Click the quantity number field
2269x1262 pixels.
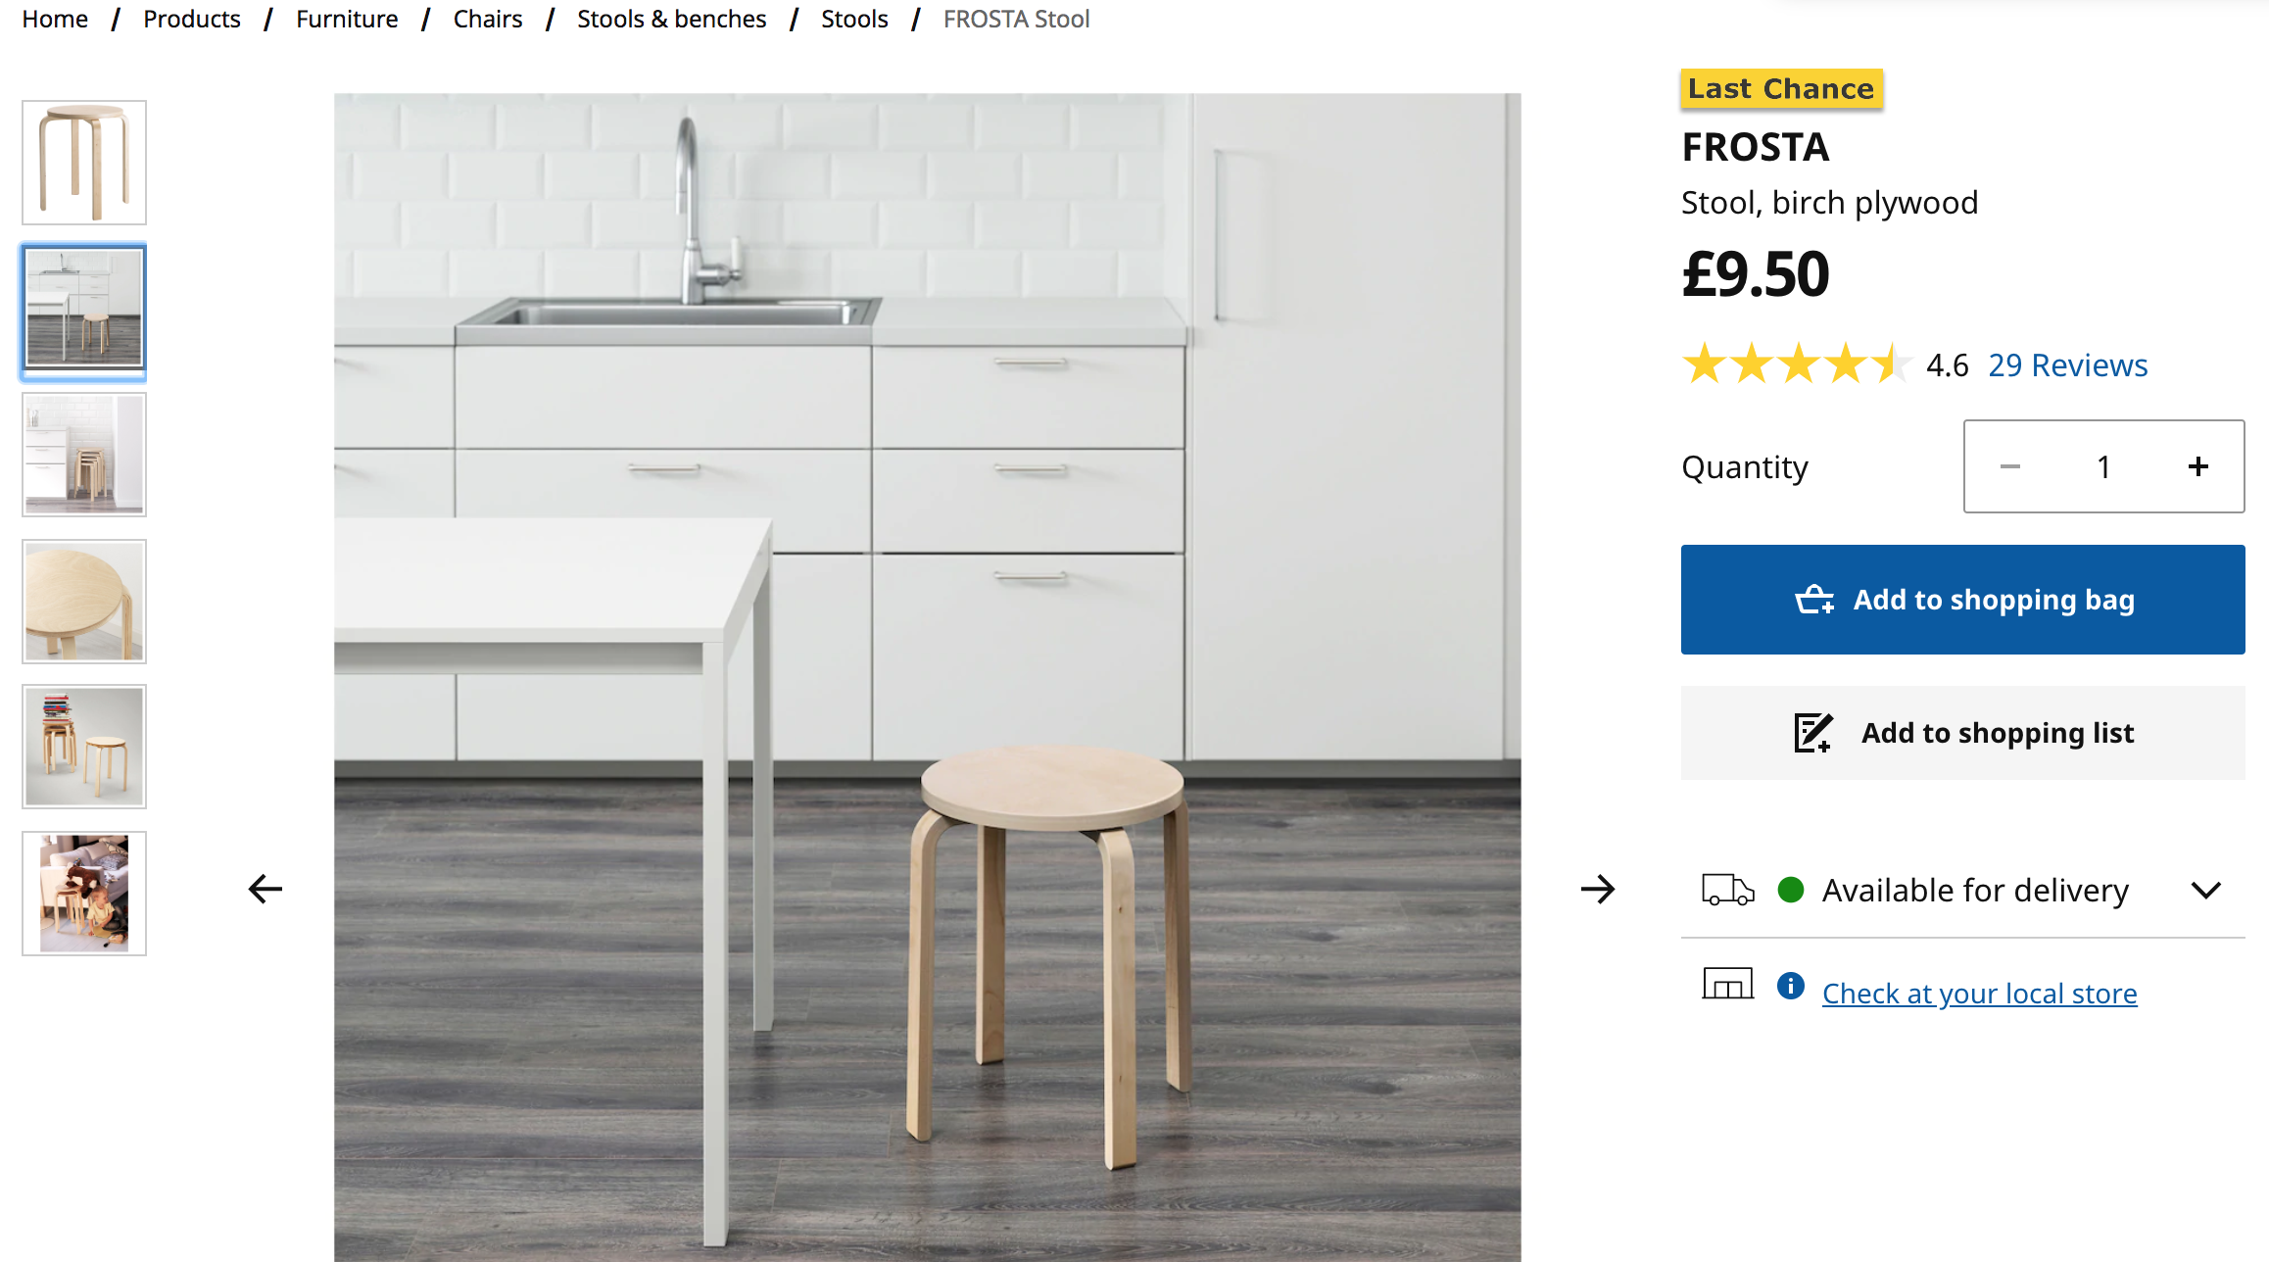coord(2103,466)
